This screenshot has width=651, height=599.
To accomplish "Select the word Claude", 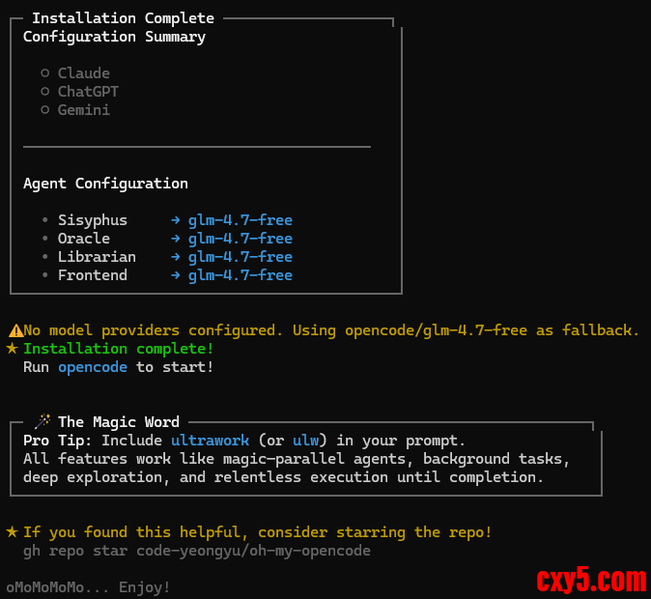I will pyautogui.click(x=84, y=73).
